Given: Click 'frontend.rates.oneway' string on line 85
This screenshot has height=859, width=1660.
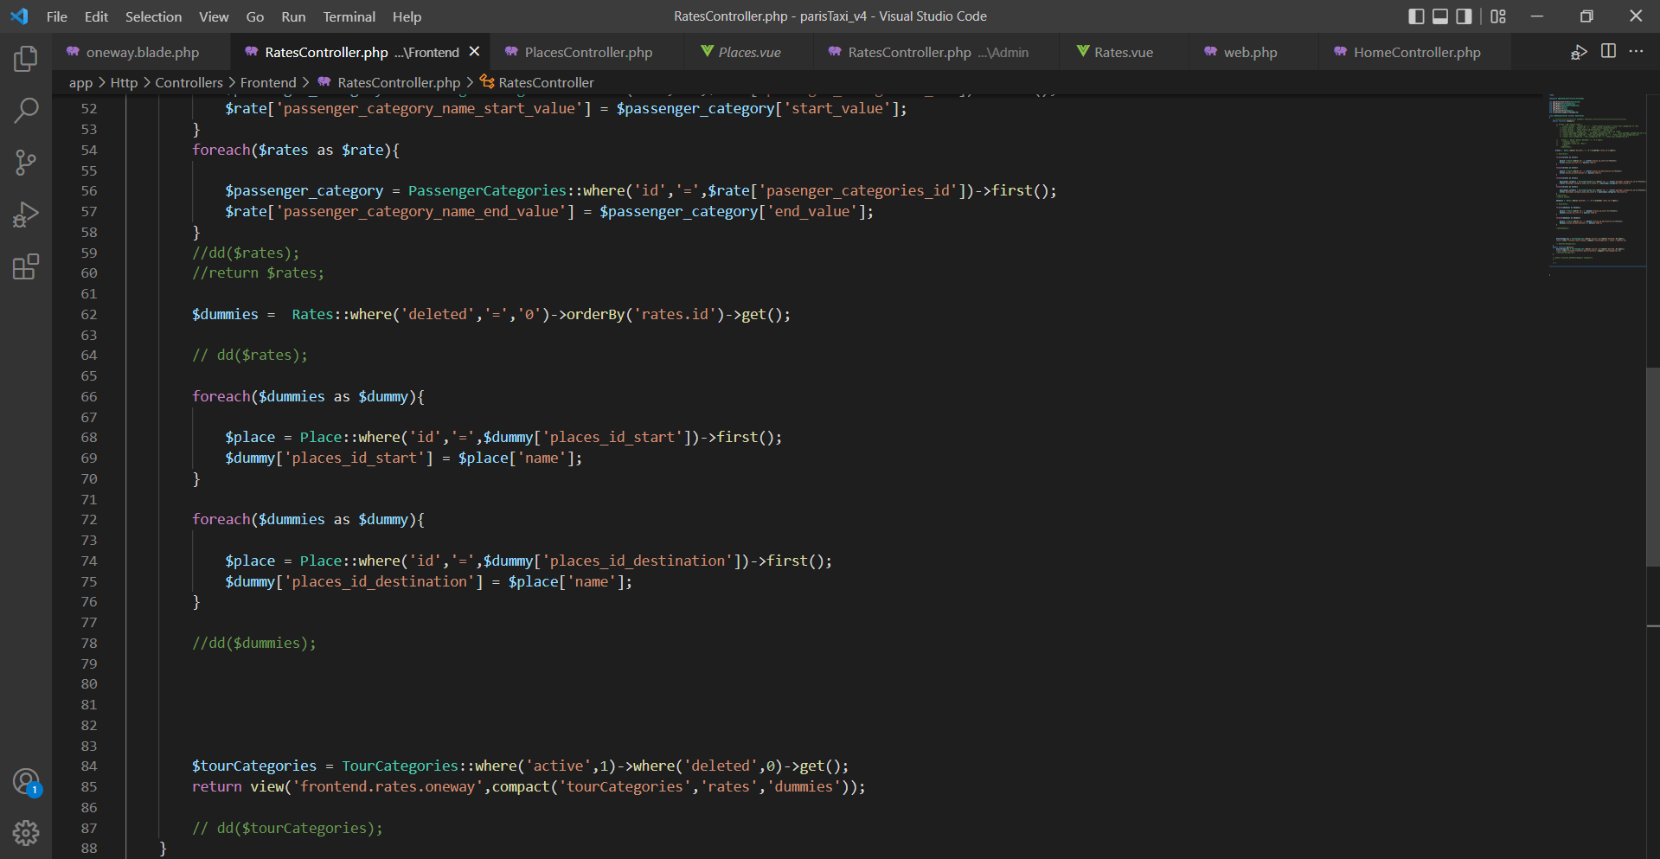Looking at the screenshot, I should click(388, 787).
